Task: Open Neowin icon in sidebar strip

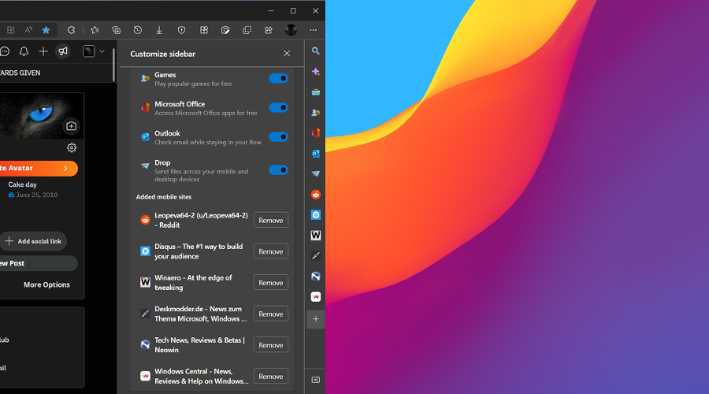Action: coord(316,277)
